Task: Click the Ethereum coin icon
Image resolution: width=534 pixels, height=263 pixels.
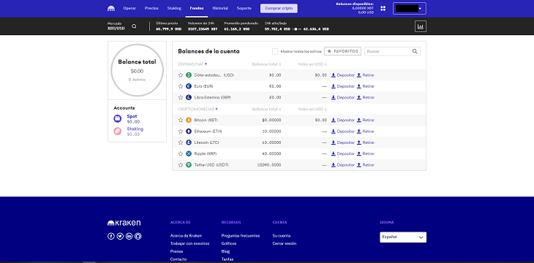Action: (189, 131)
